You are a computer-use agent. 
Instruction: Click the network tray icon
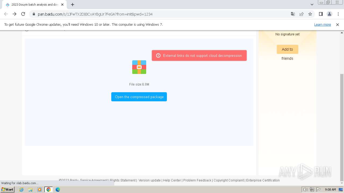(312, 190)
